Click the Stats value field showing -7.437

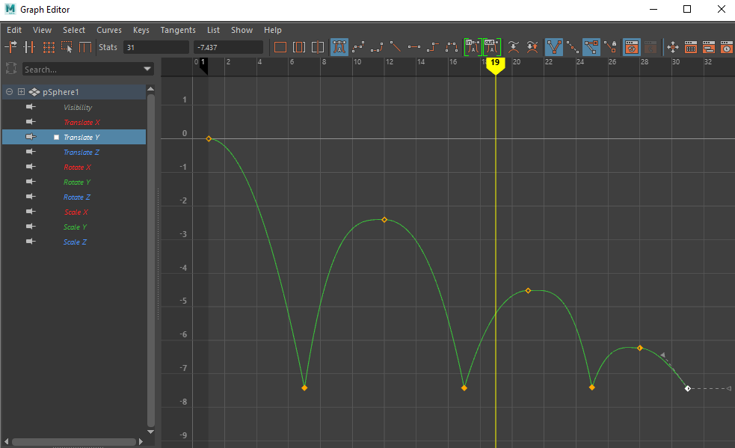227,47
